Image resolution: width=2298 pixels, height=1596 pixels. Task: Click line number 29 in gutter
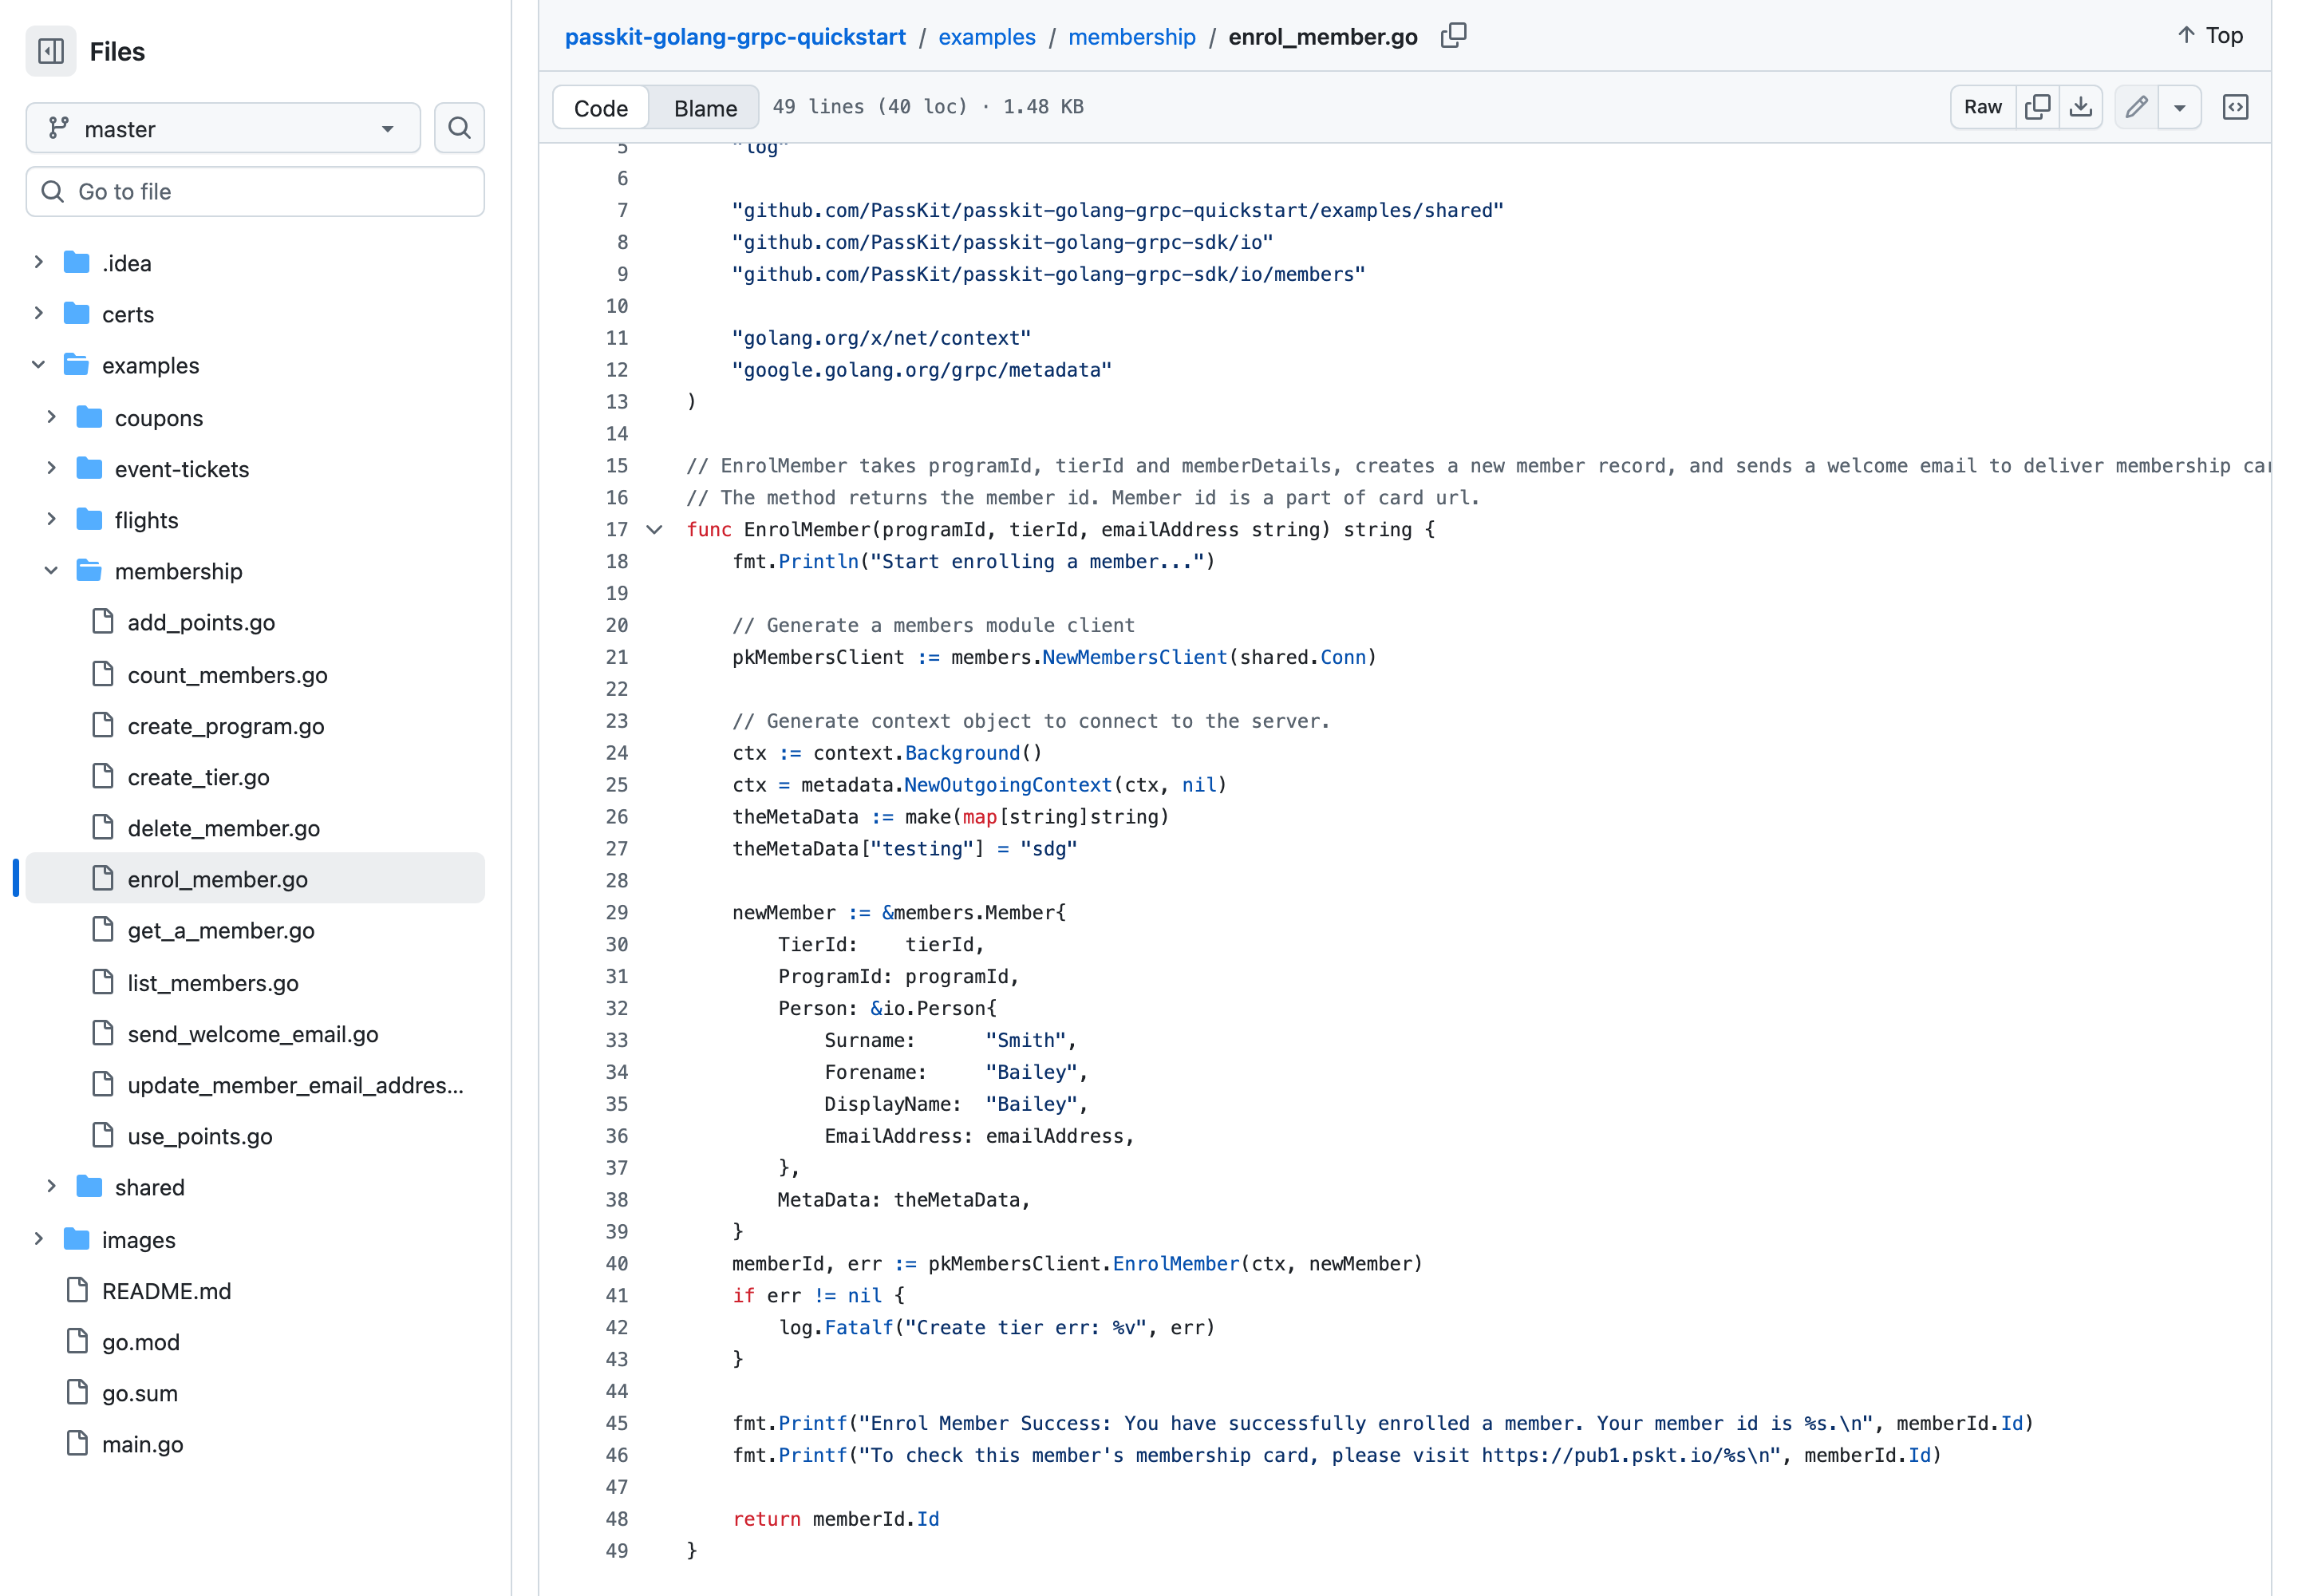[617, 912]
